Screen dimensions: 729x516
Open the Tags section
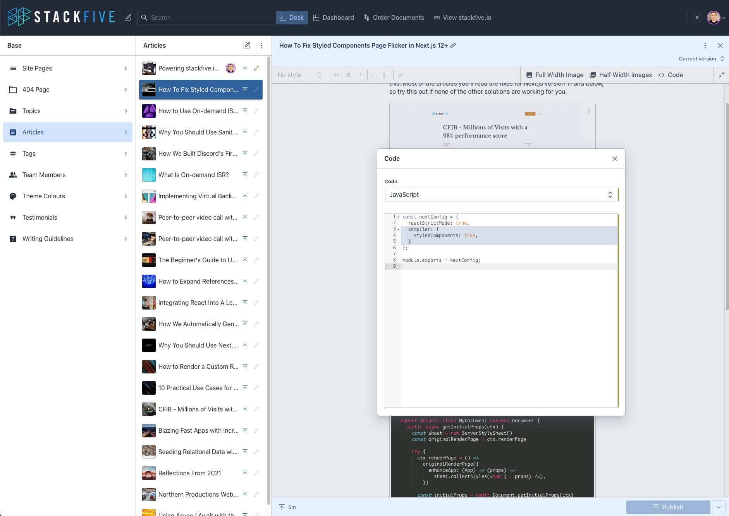coord(68,153)
